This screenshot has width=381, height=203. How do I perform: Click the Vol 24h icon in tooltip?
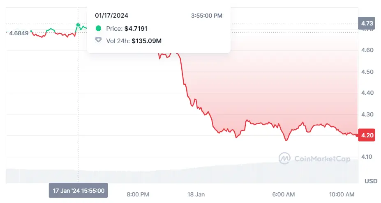pyautogui.click(x=98, y=40)
